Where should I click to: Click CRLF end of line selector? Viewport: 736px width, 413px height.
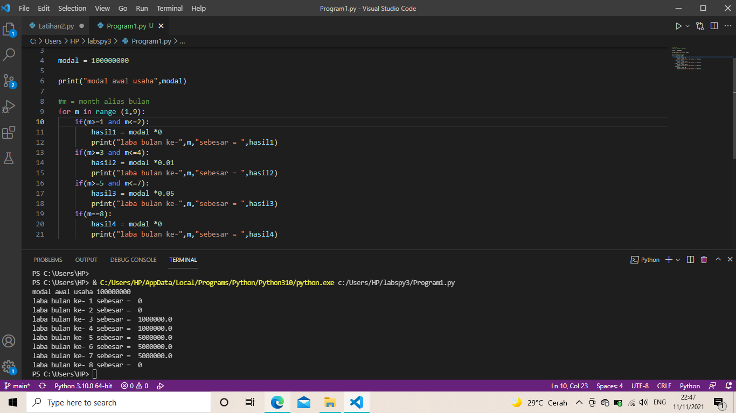point(664,386)
